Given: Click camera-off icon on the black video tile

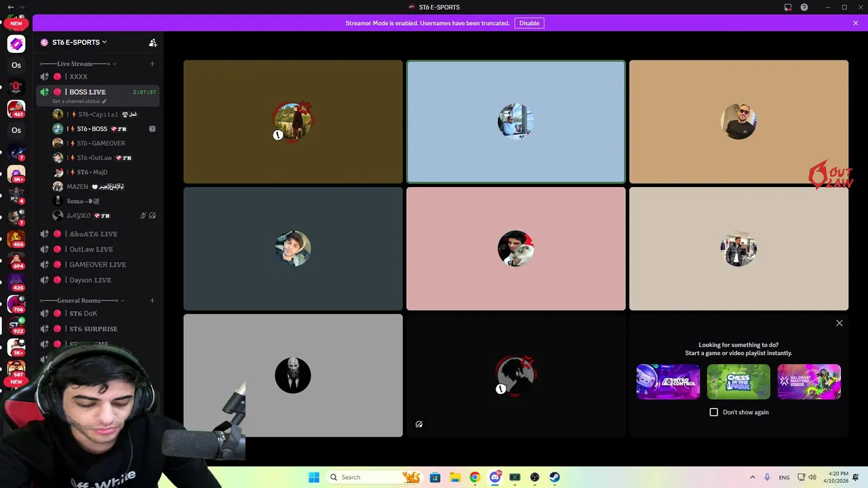Looking at the screenshot, I should coord(419,424).
